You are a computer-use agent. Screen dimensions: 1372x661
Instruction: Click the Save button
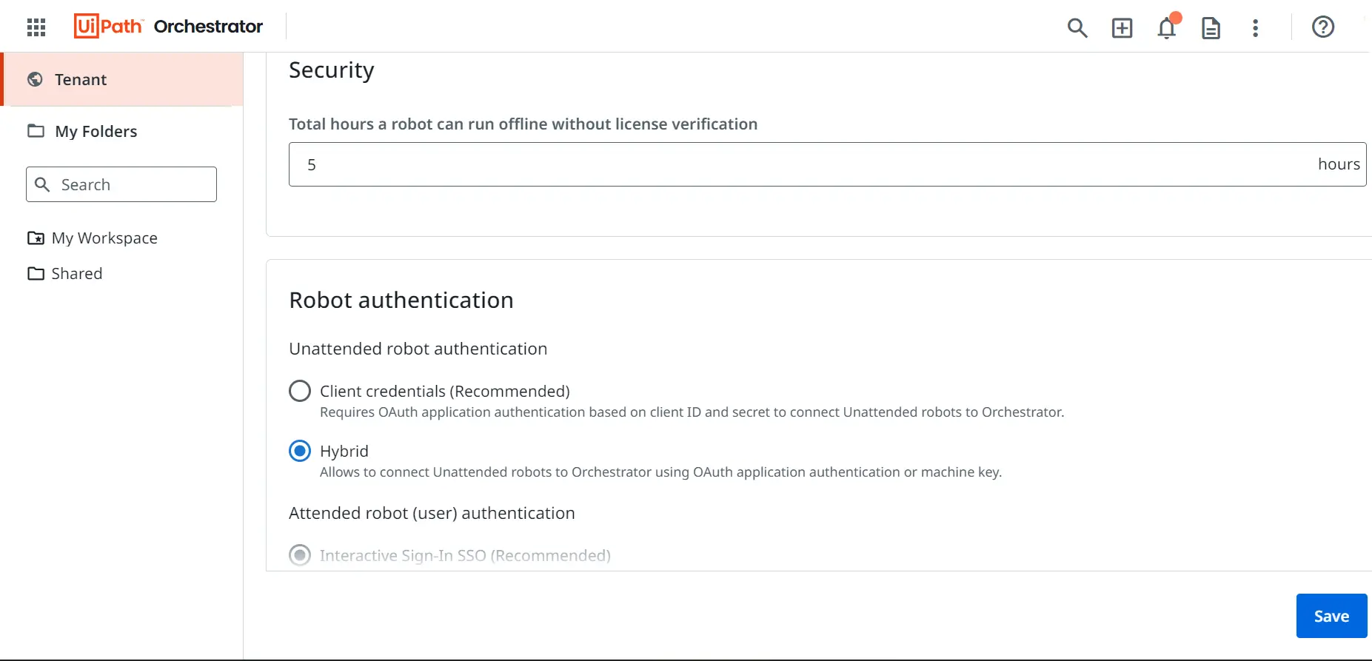1331,616
